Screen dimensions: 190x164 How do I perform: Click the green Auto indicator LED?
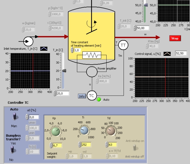(x=99, y=100)
